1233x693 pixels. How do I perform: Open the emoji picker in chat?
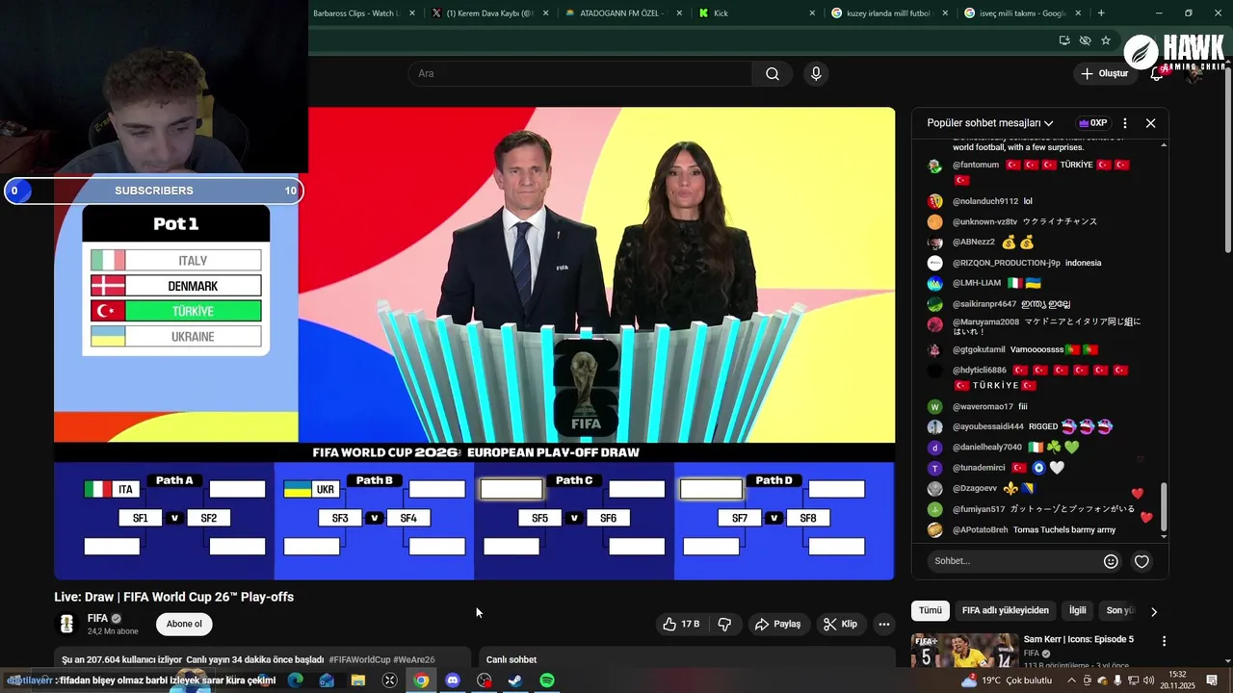click(1111, 561)
